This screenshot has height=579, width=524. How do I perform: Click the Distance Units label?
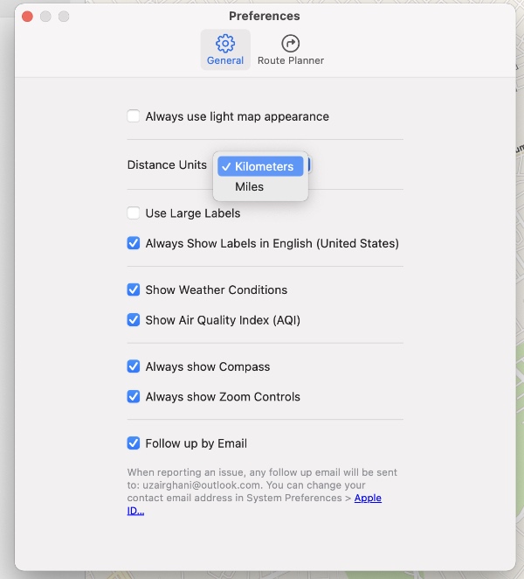point(167,164)
